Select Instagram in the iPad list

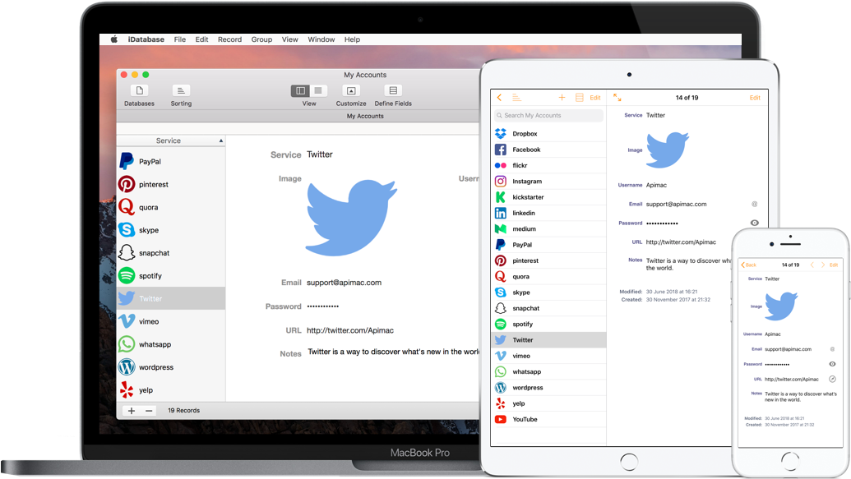coord(548,182)
